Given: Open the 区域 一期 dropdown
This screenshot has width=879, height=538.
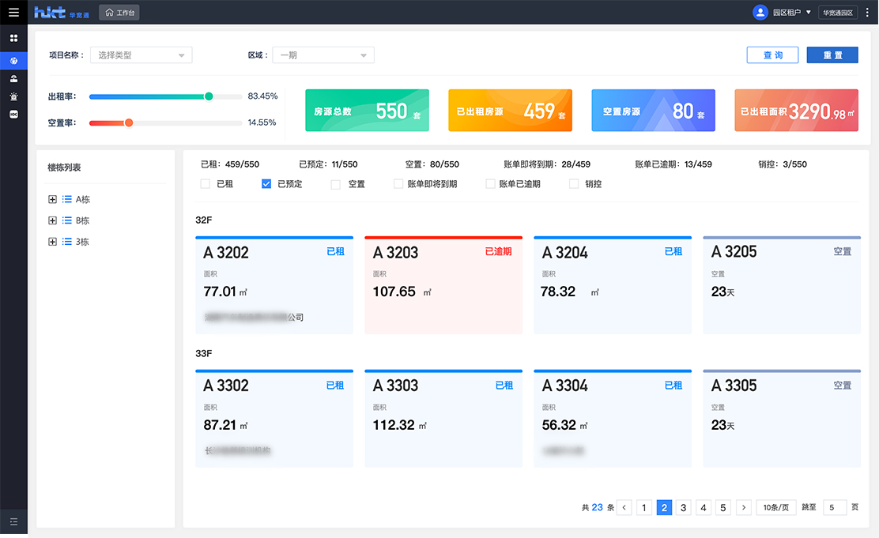Looking at the screenshot, I should point(323,55).
